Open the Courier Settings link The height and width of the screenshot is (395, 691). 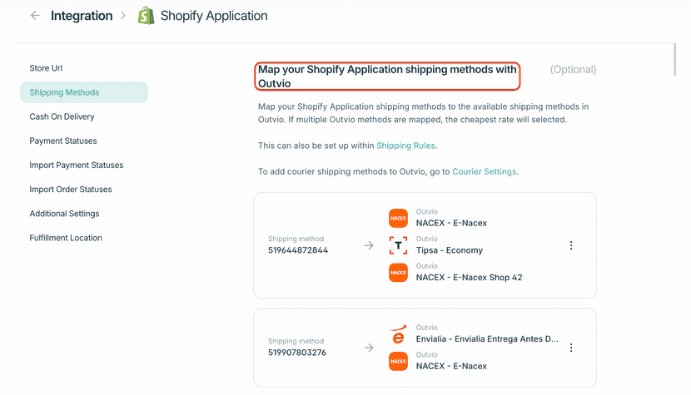[x=484, y=172]
